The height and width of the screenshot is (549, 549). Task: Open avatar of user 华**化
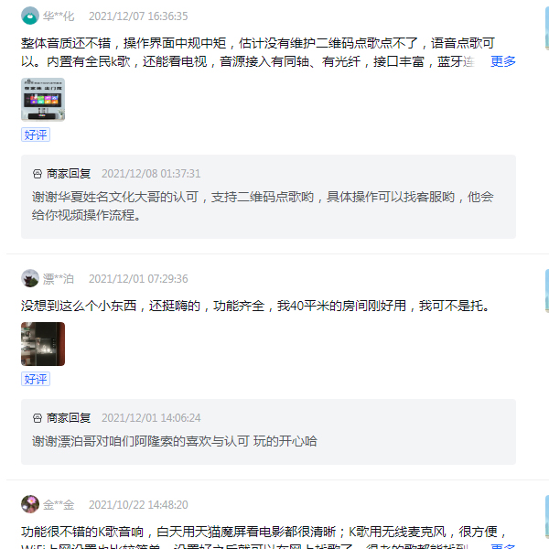pos(30,16)
